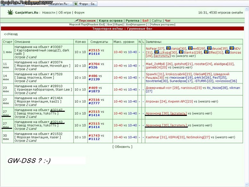Viewport: 249px width, 187px height.
Task: Open player Доверчивый кот [28] profile
Action: pos(163,88)
